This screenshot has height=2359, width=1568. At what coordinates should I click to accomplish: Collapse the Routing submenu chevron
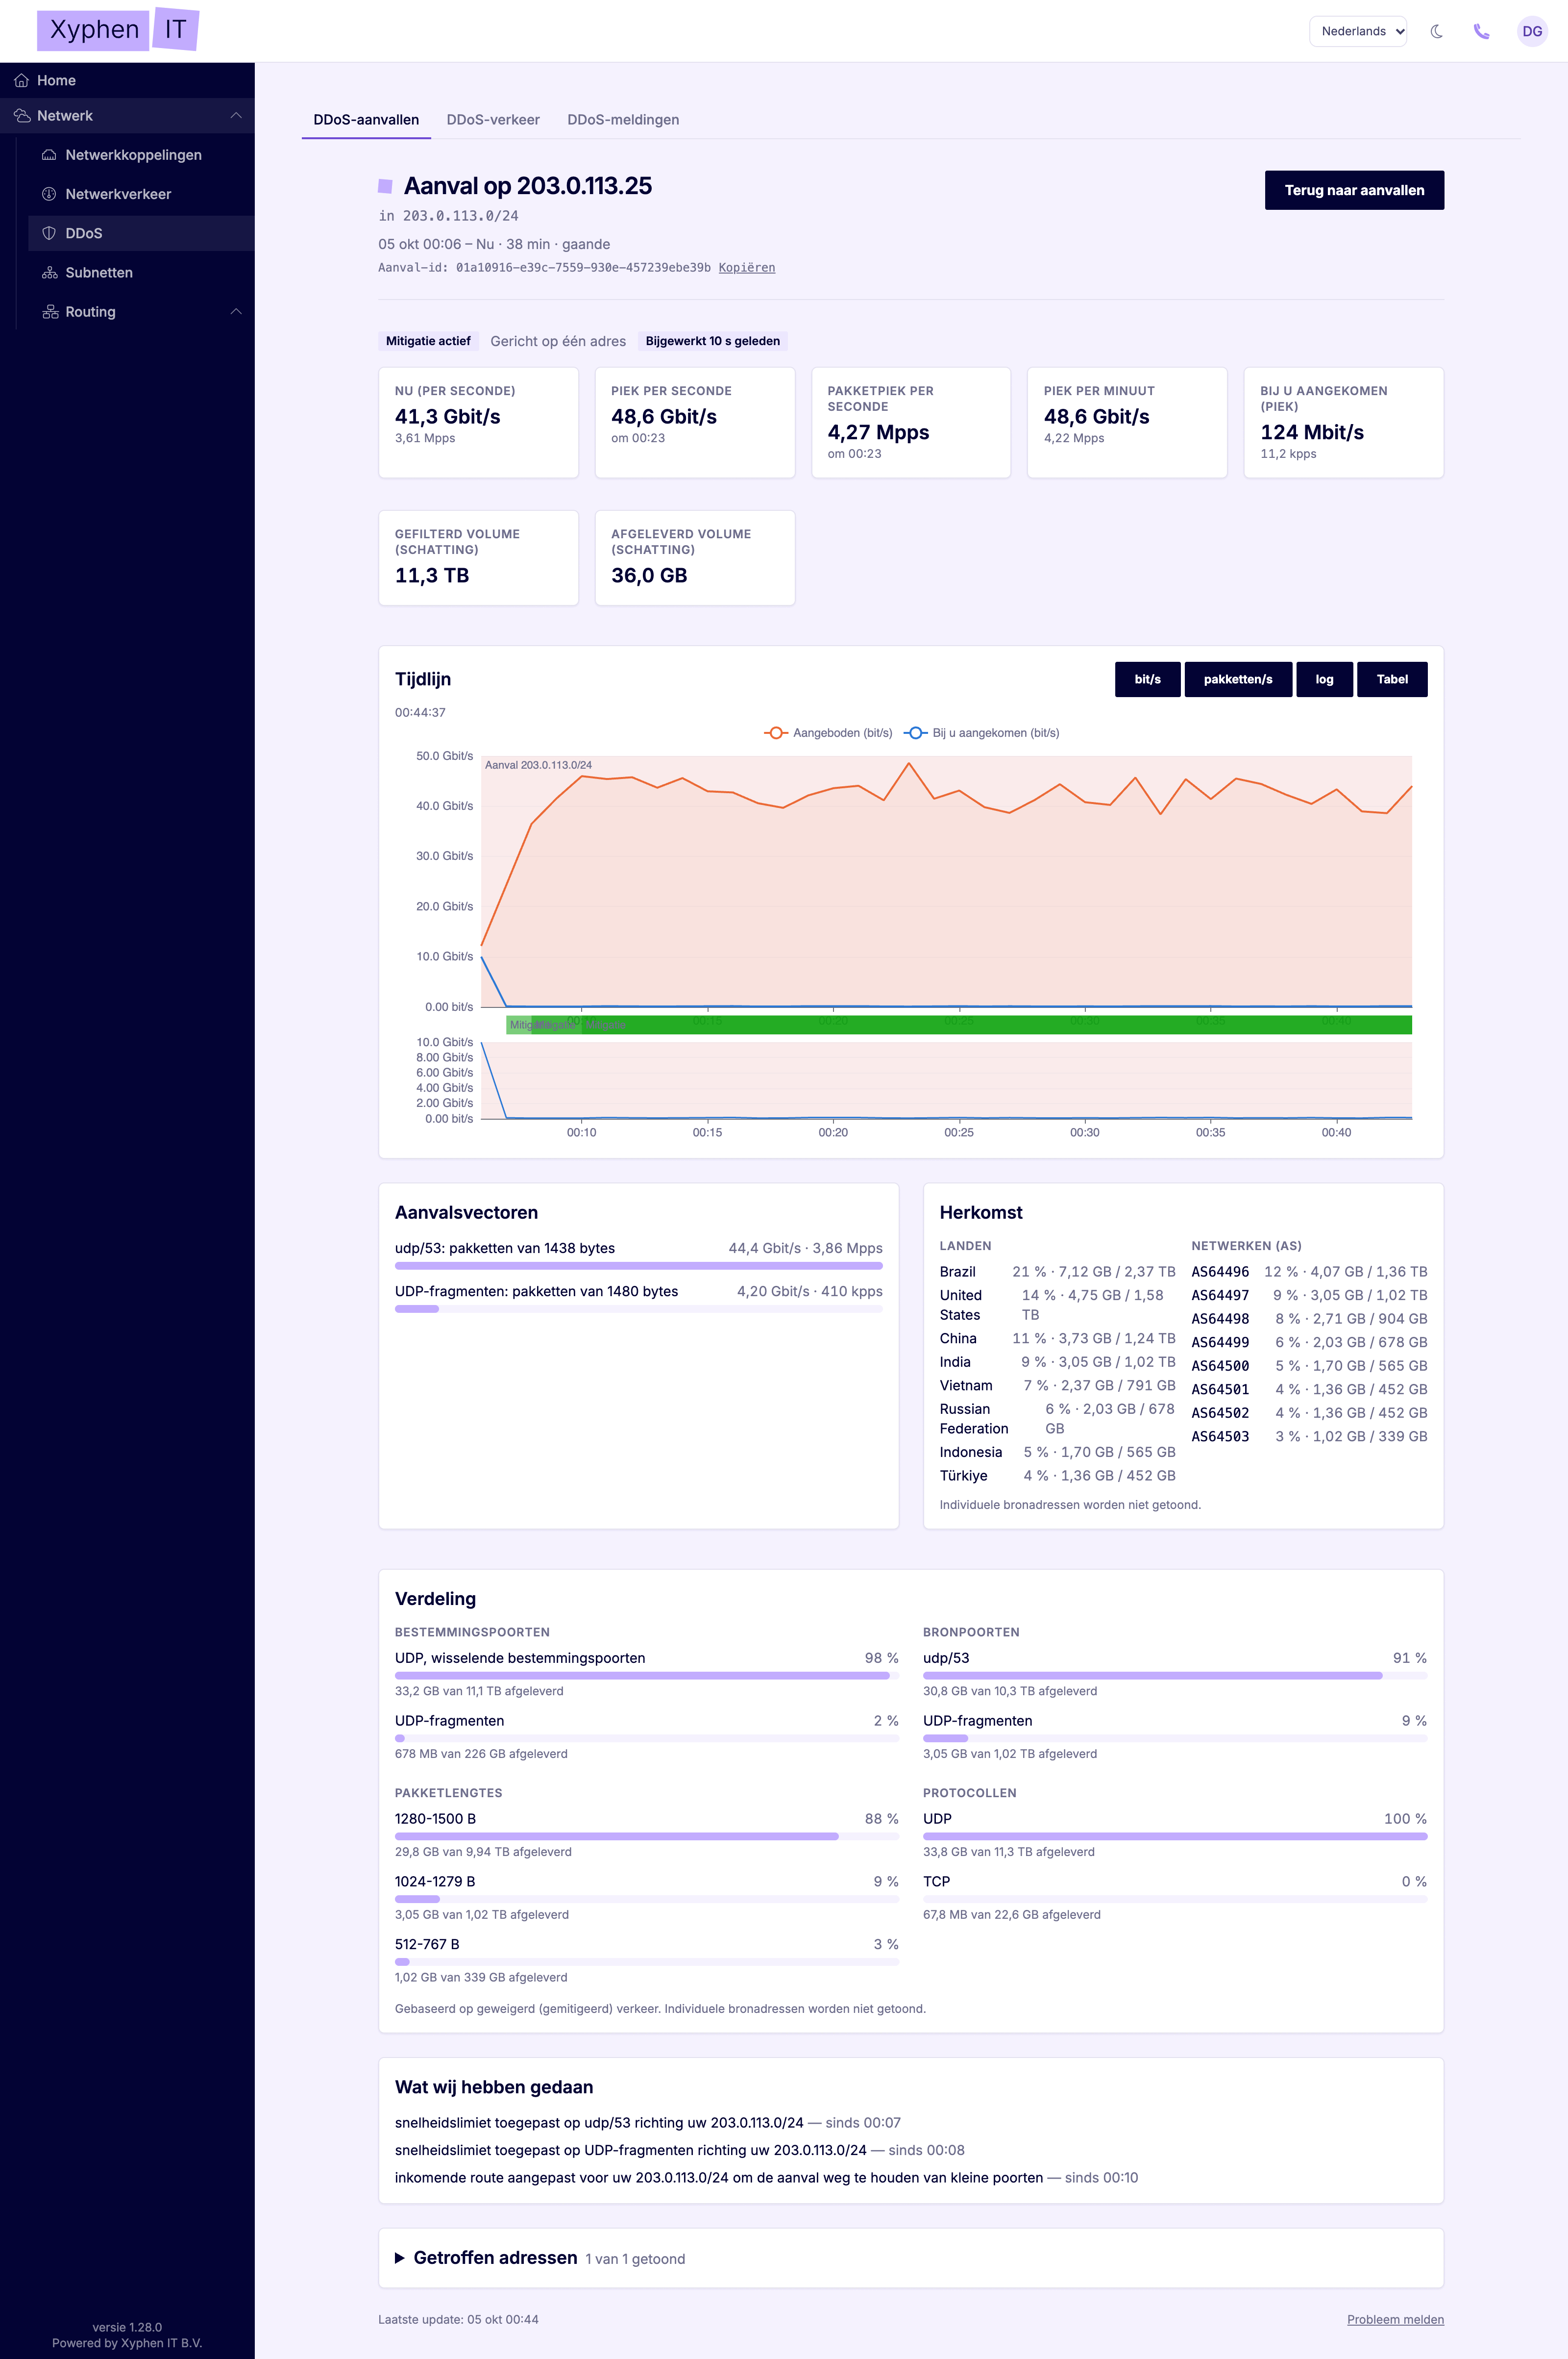pos(236,312)
